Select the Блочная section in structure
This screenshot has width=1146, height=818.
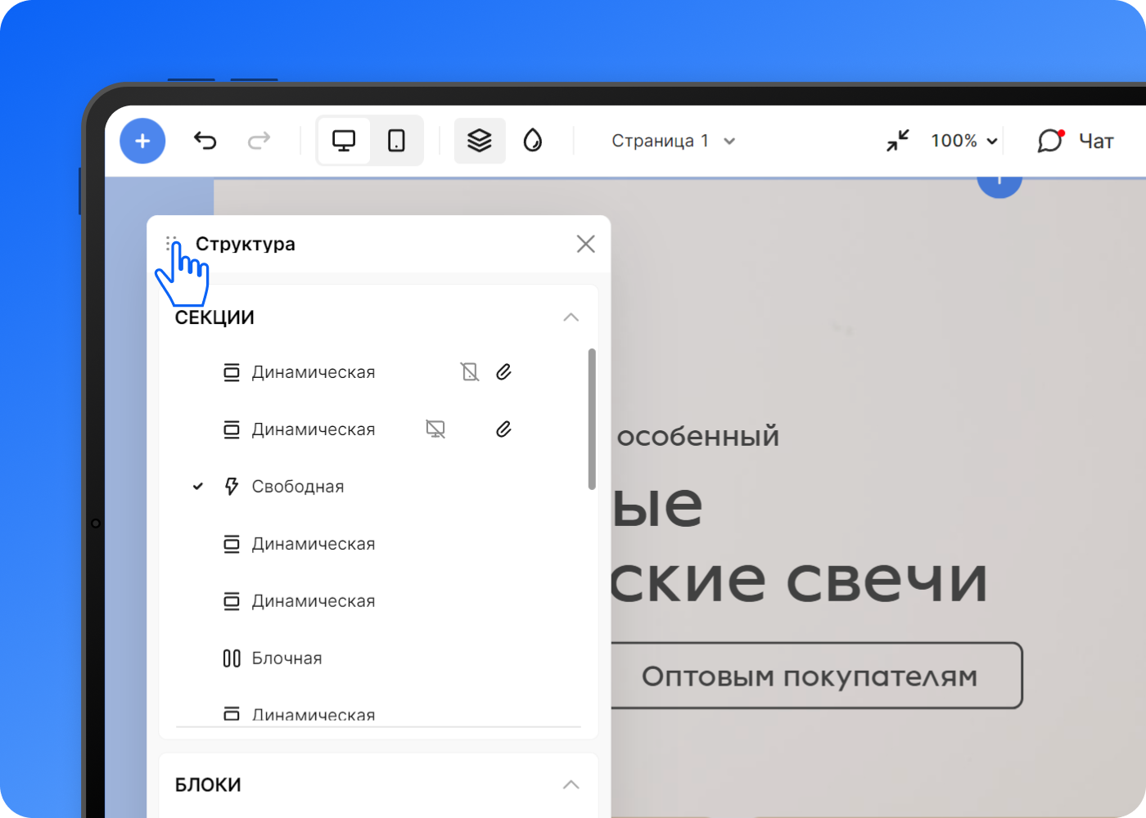286,658
